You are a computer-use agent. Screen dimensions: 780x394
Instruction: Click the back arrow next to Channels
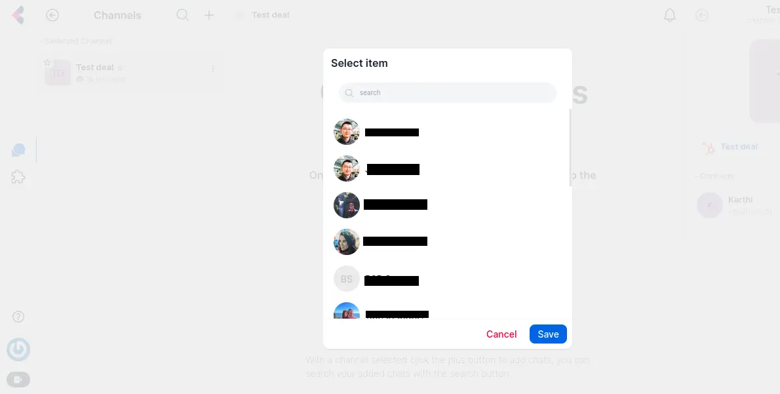[52, 15]
